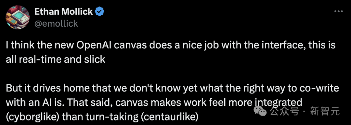Click the first tweet paragraph about OpenAI canvas

coord(171,52)
